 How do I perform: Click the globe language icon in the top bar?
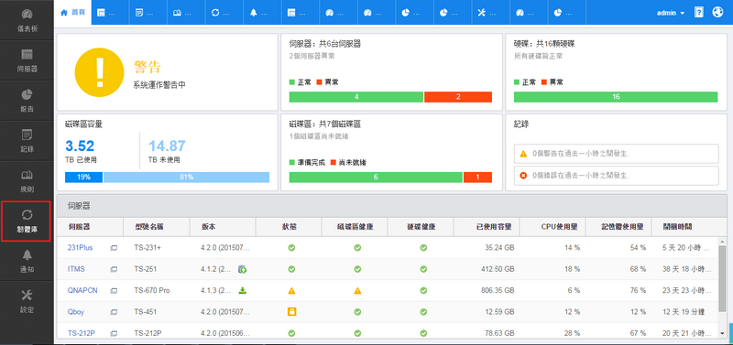717,13
